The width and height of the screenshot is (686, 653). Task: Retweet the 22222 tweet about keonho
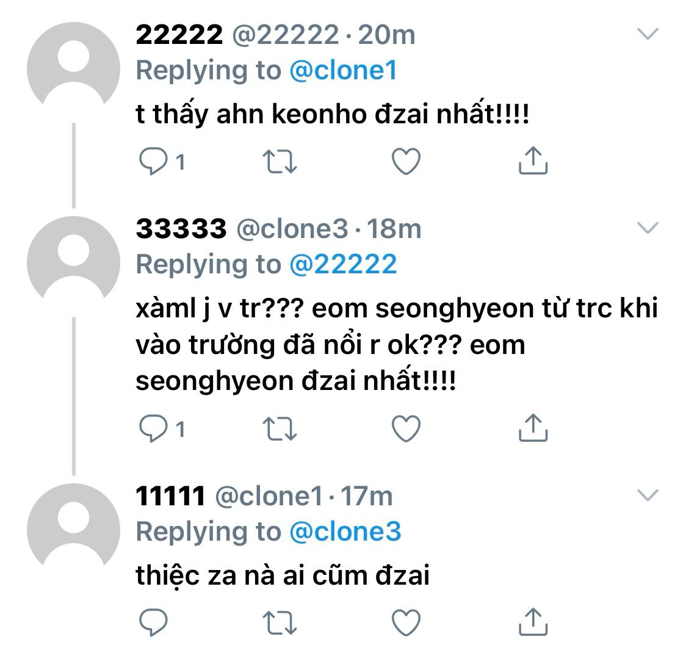pos(280,161)
